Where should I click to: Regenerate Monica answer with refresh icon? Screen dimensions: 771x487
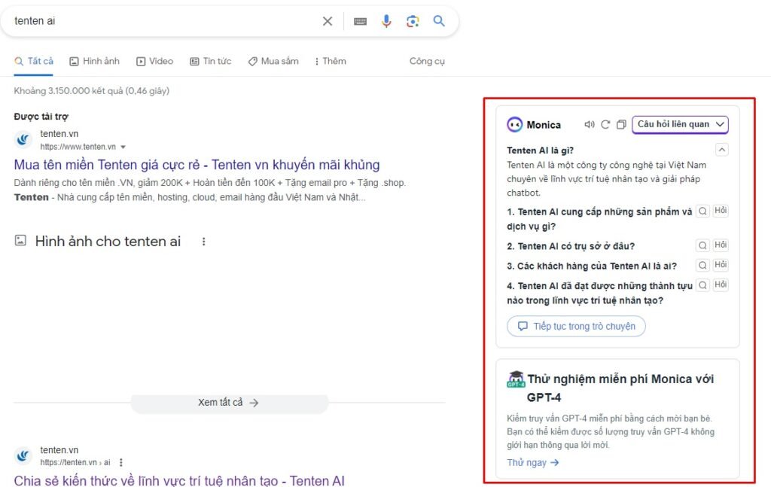(605, 124)
